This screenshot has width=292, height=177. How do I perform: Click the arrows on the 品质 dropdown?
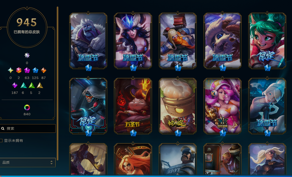click(x=51, y=162)
